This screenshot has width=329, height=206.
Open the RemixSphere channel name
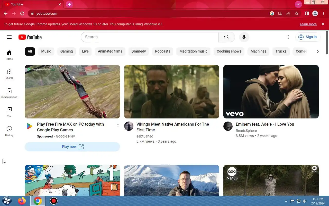click(x=246, y=131)
